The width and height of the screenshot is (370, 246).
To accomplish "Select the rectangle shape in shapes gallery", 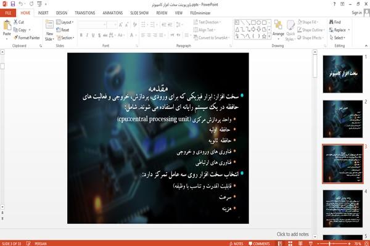I will [253, 22].
